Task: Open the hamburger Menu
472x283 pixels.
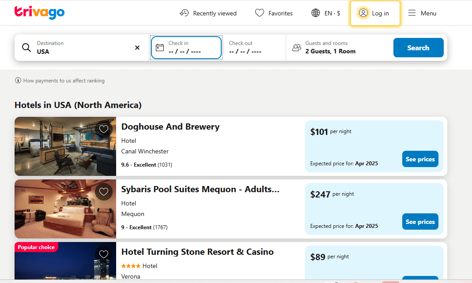Action: point(422,13)
